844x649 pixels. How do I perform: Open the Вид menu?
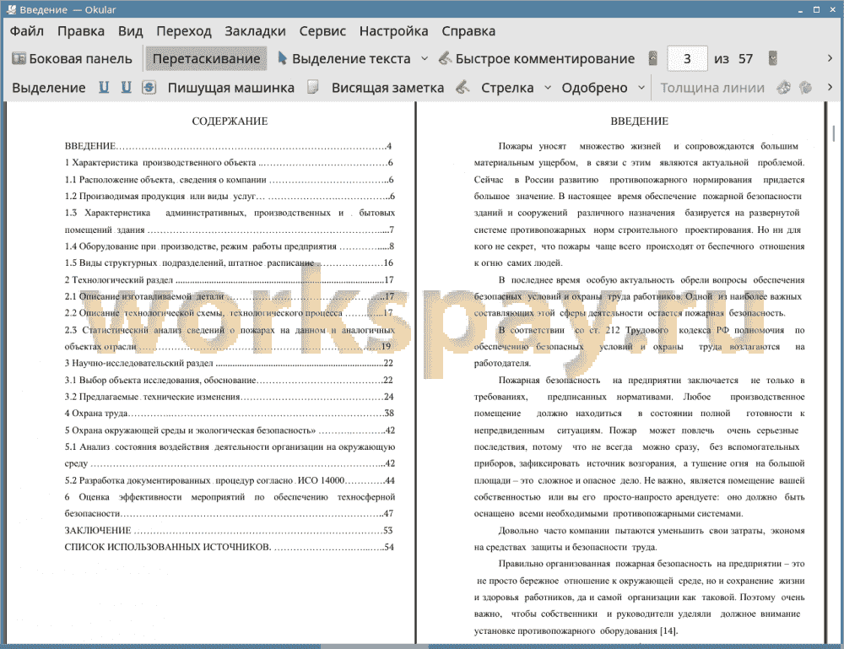point(130,31)
